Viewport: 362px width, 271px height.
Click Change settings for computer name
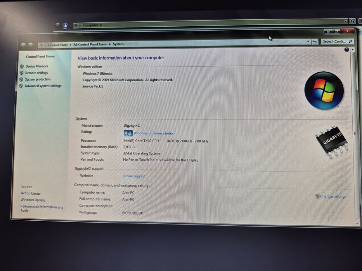pyautogui.click(x=333, y=196)
